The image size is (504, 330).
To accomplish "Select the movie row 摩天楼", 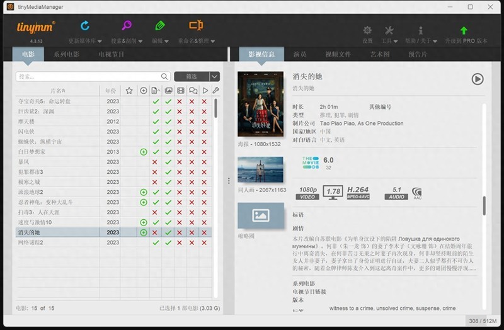I will [114, 122].
